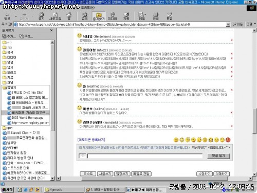The width and height of the screenshot is (257, 193).
Task: Open the Mail (메일) toolbar icon
Action: pyautogui.click(x=142, y=16)
